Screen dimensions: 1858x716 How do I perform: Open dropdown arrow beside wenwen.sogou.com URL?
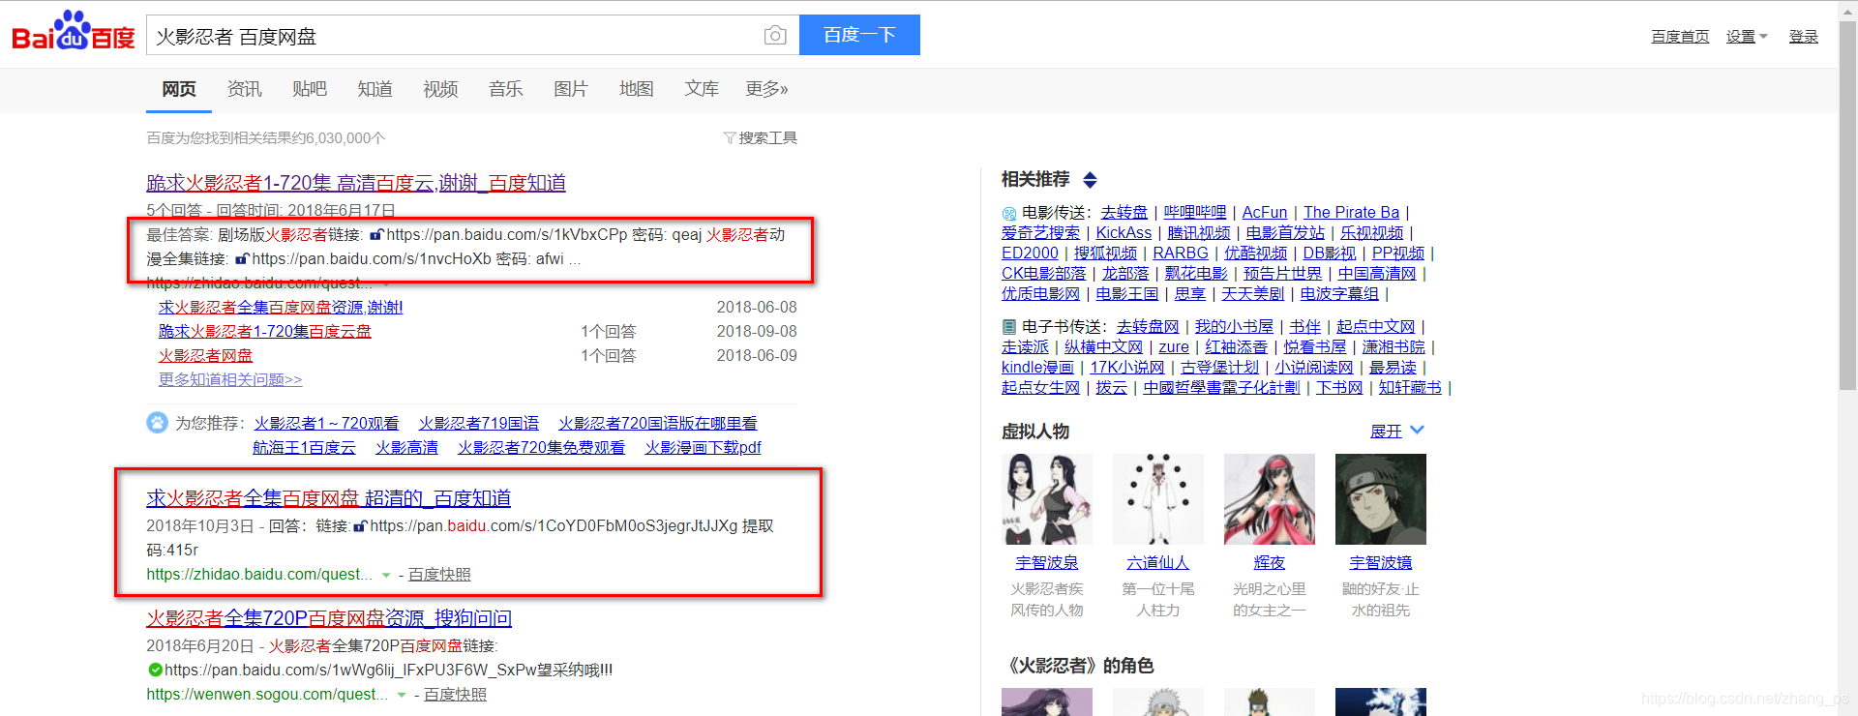click(x=402, y=695)
